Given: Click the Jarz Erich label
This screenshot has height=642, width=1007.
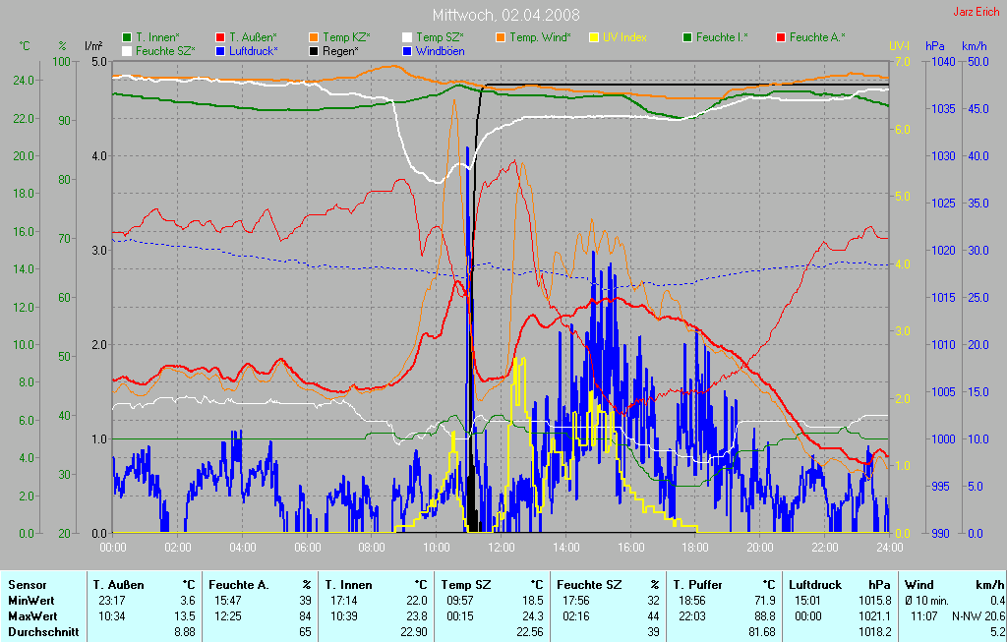Looking at the screenshot, I should (974, 13).
